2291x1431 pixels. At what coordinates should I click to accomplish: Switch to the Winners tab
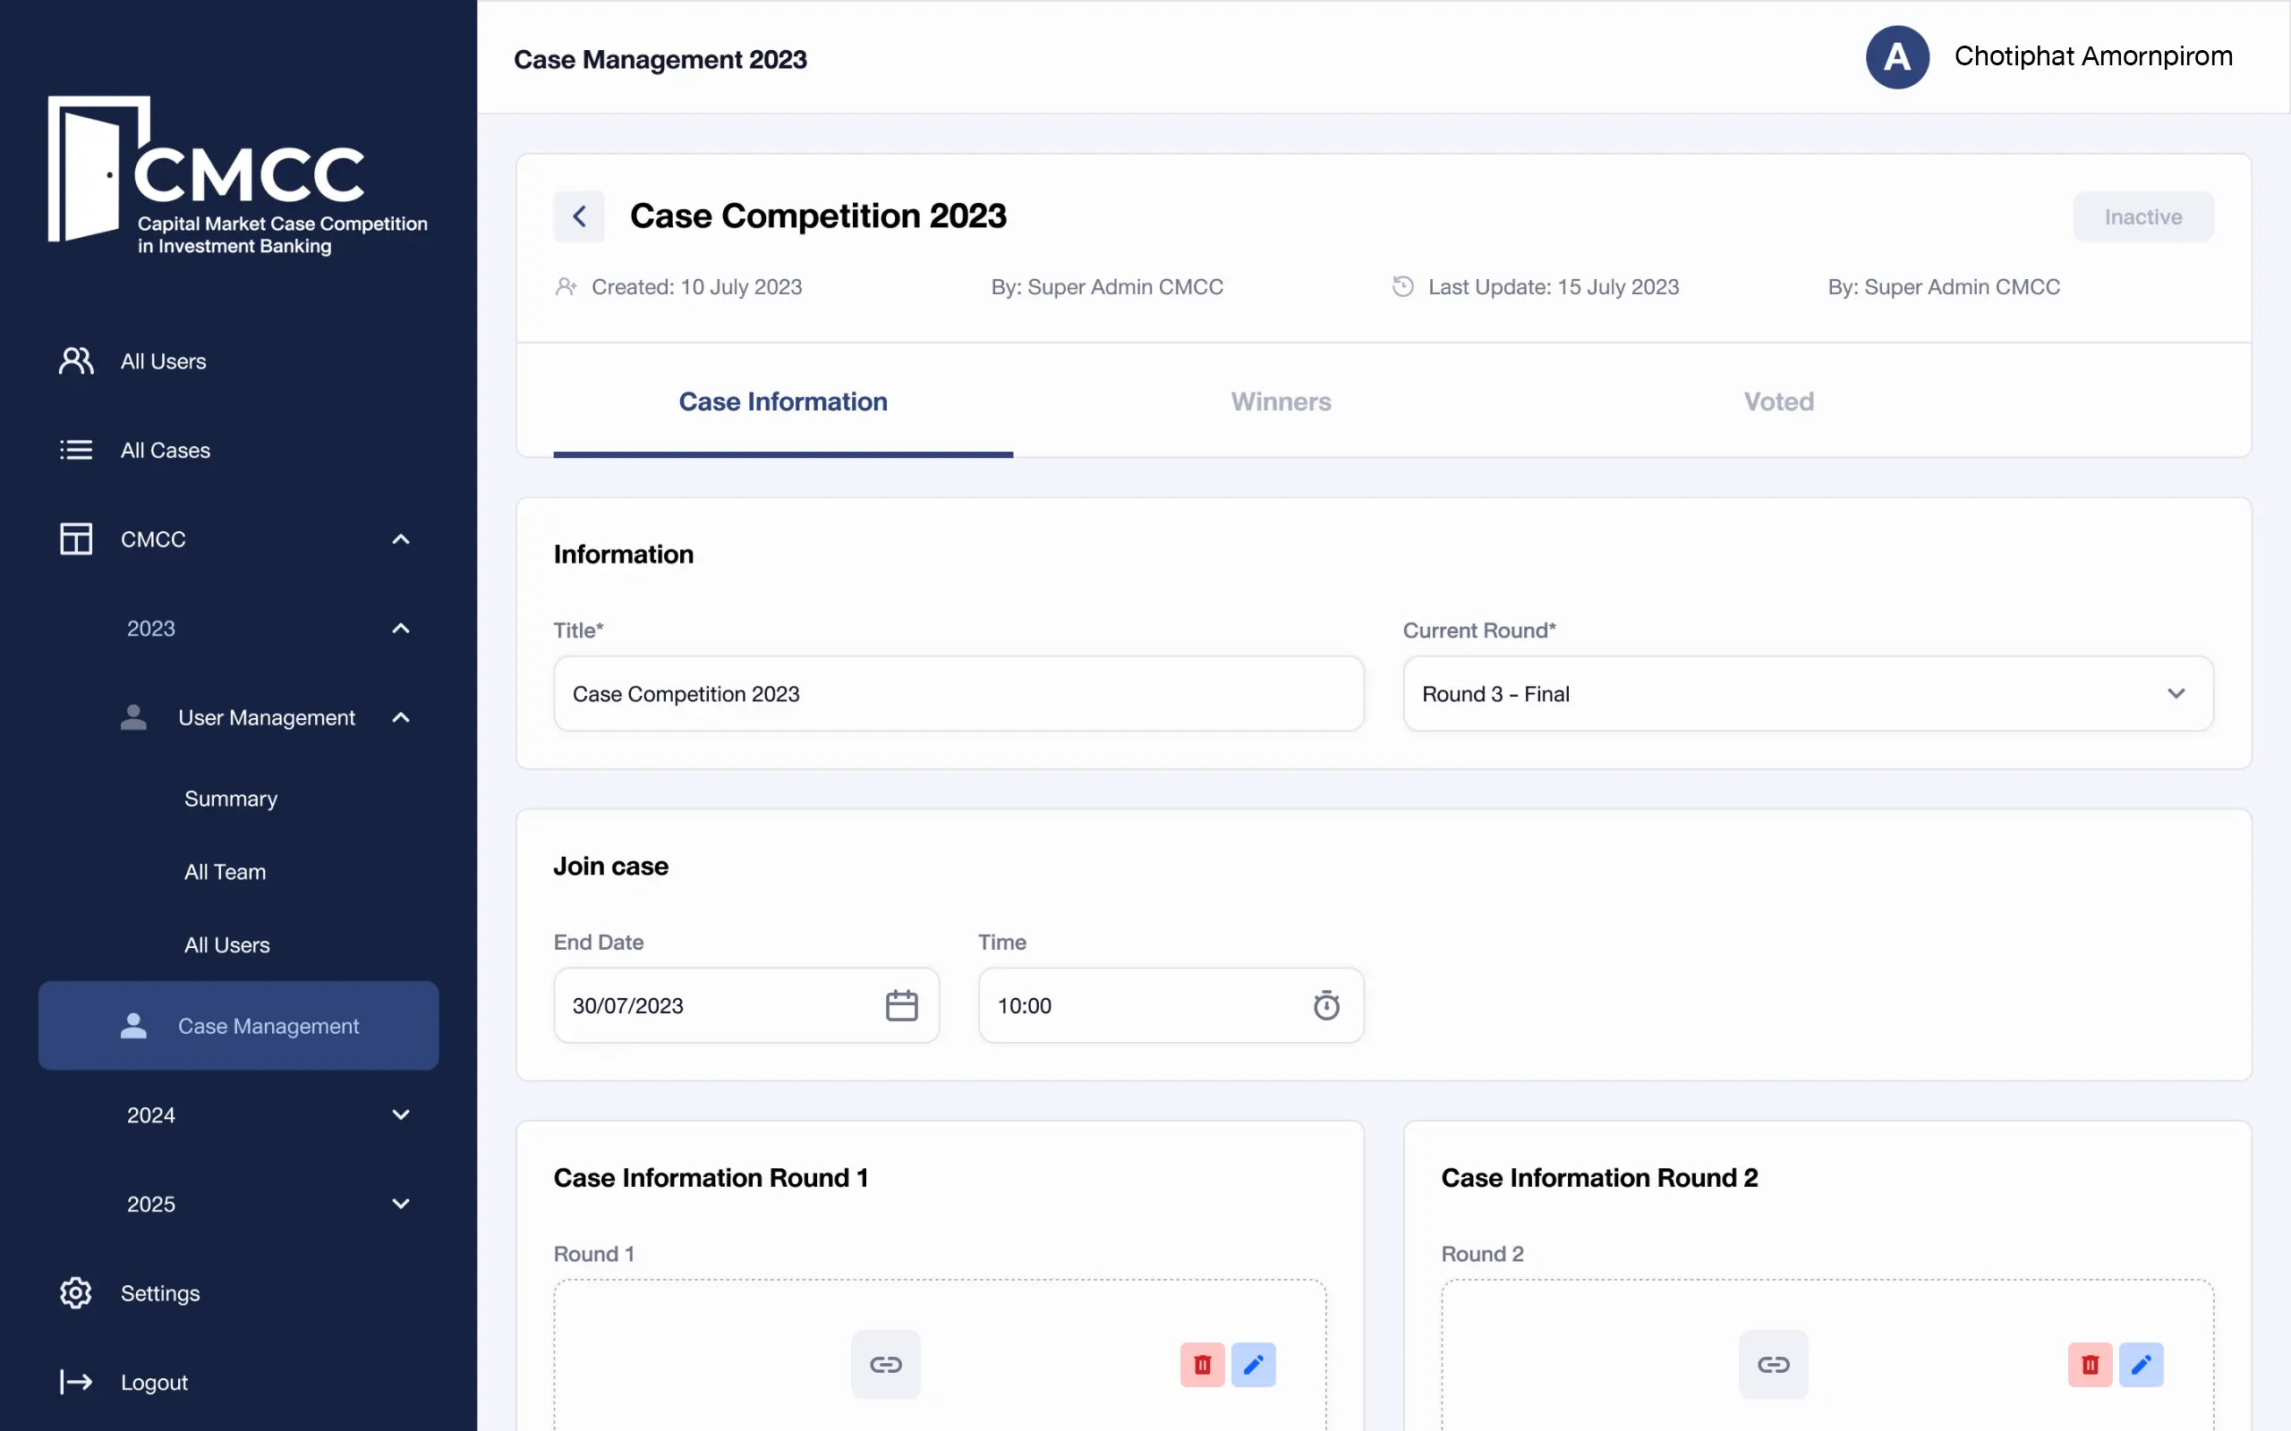tap(1280, 402)
